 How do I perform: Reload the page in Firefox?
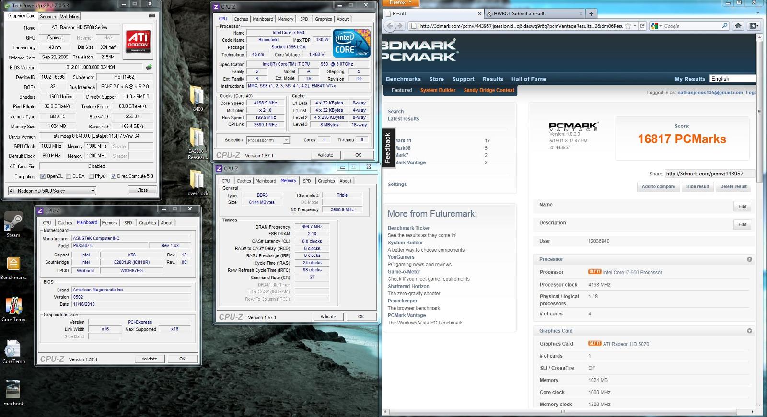[x=642, y=26]
